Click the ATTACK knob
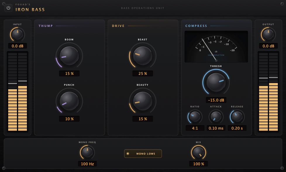Screen dimensions: 286x172 coord(216,117)
